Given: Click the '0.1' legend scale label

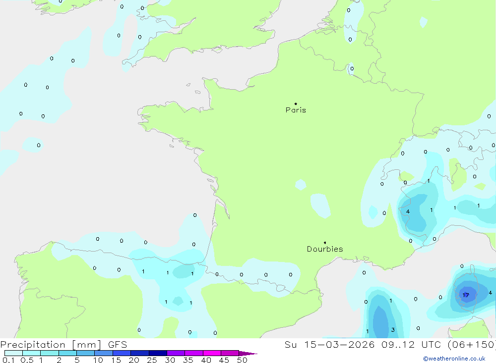Looking at the screenshot, I should click(8, 360).
